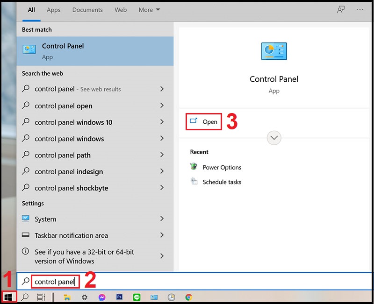The height and width of the screenshot is (304, 374).
Task: Click info icon for 32-bit or 64-bit
Action: tap(25, 251)
